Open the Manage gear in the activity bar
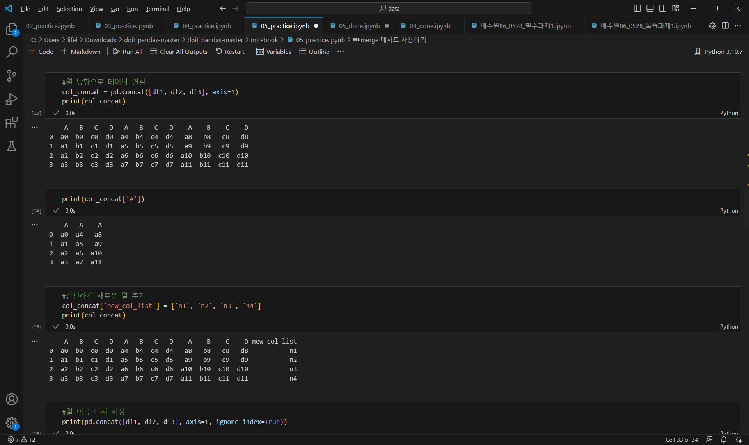The width and height of the screenshot is (749, 445). click(x=12, y=422)
